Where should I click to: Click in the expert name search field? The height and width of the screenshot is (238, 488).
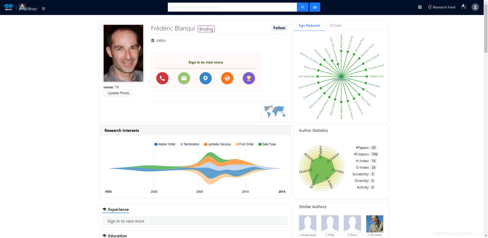[x=232, y=7]
